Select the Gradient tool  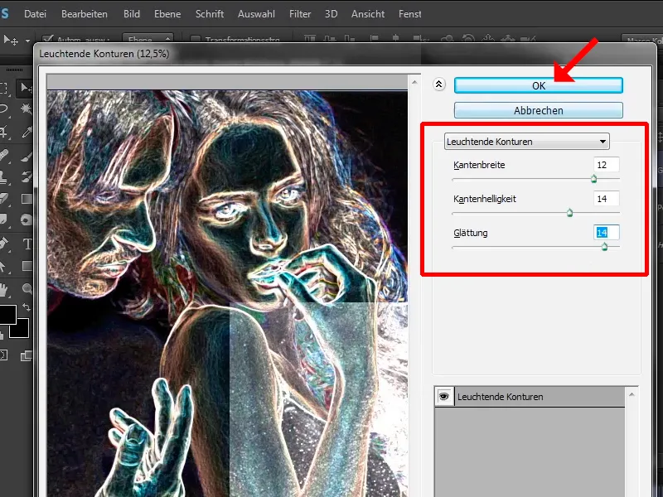click(x=26, y=199)
